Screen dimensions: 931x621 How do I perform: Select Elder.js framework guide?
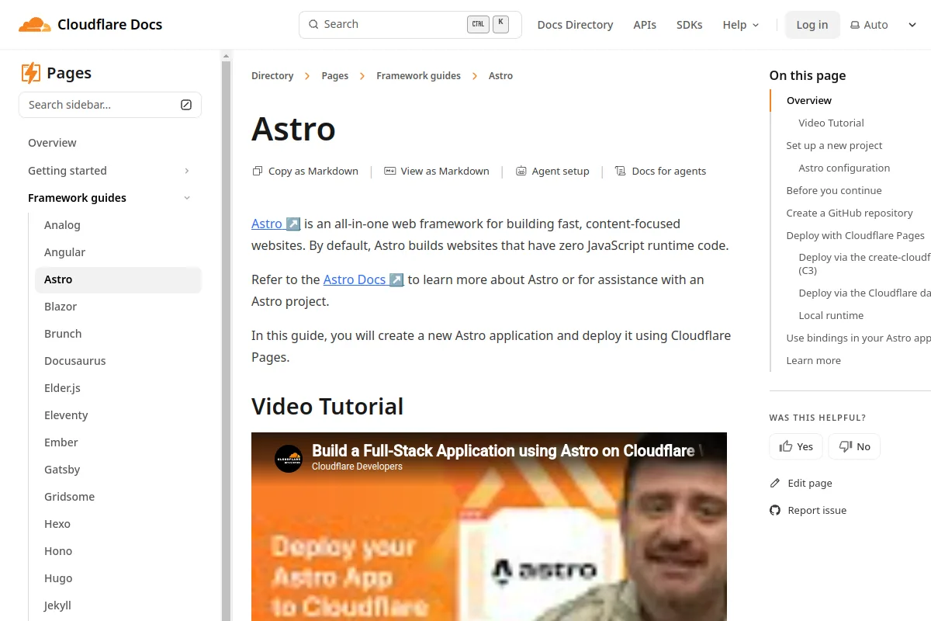[118, 388]
